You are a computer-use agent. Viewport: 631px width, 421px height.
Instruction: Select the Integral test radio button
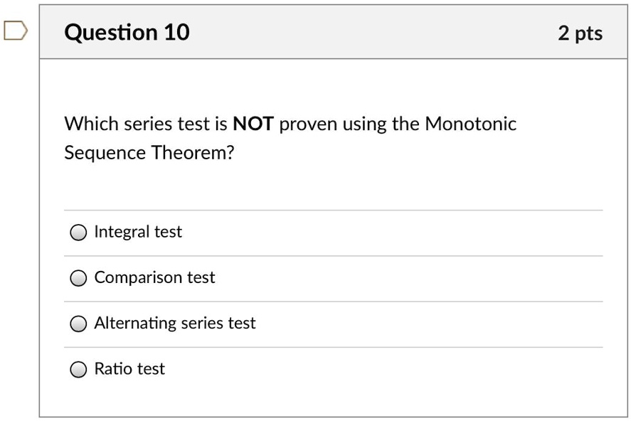(x=78, y=232)
